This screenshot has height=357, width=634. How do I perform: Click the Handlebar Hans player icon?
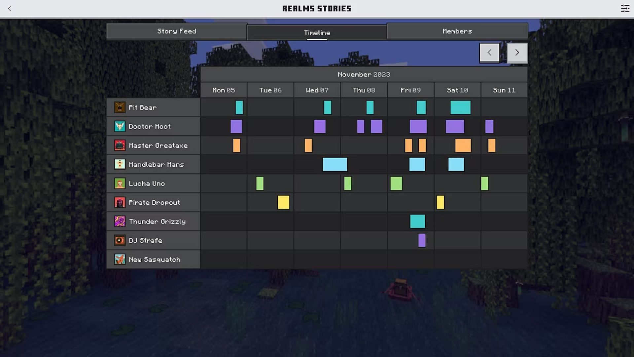[x=120, y=164]
